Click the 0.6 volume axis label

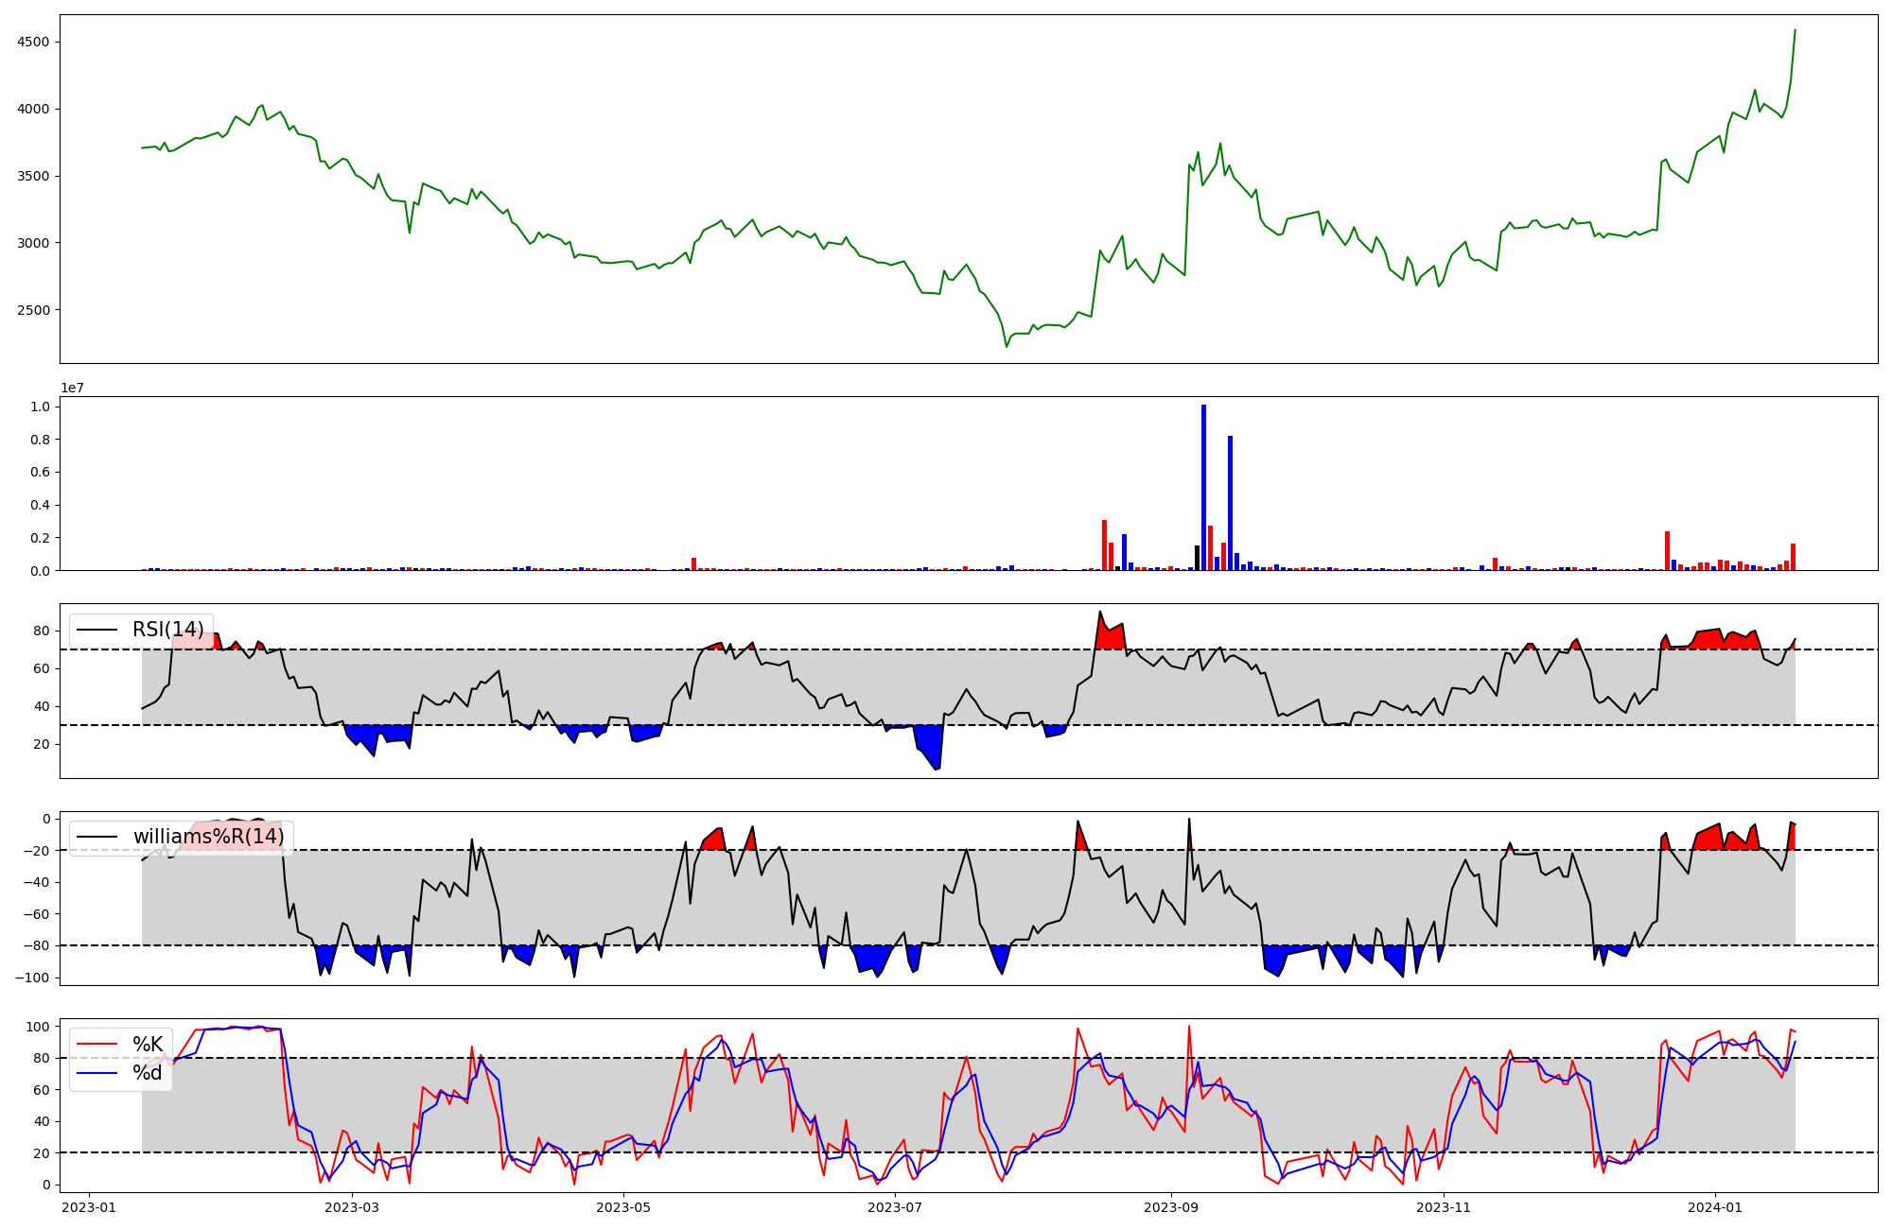(40, 472)
